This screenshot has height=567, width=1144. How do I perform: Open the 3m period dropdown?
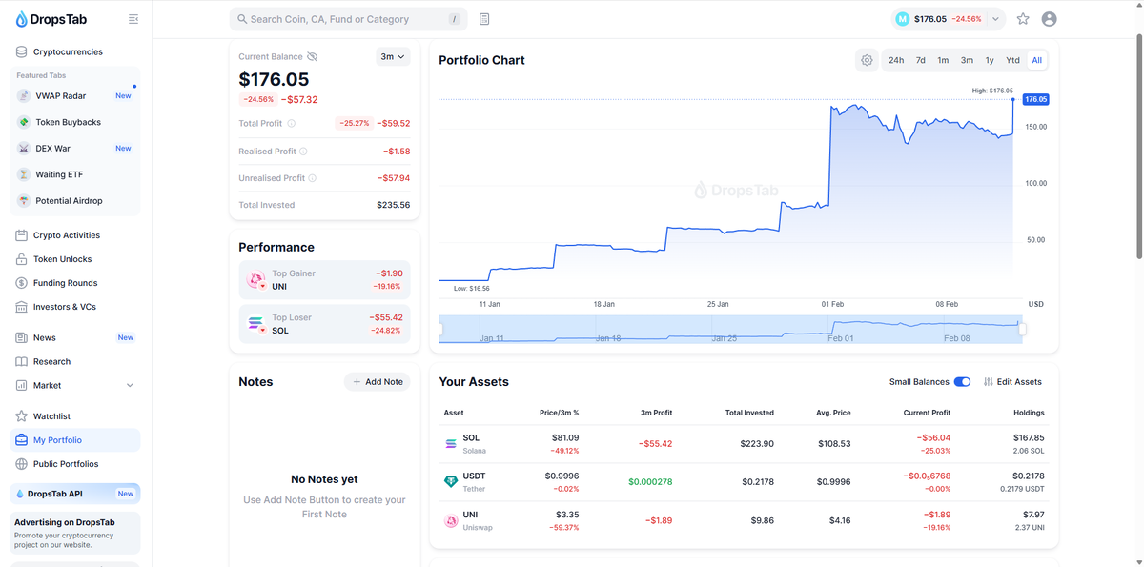(x=393, y=57)
